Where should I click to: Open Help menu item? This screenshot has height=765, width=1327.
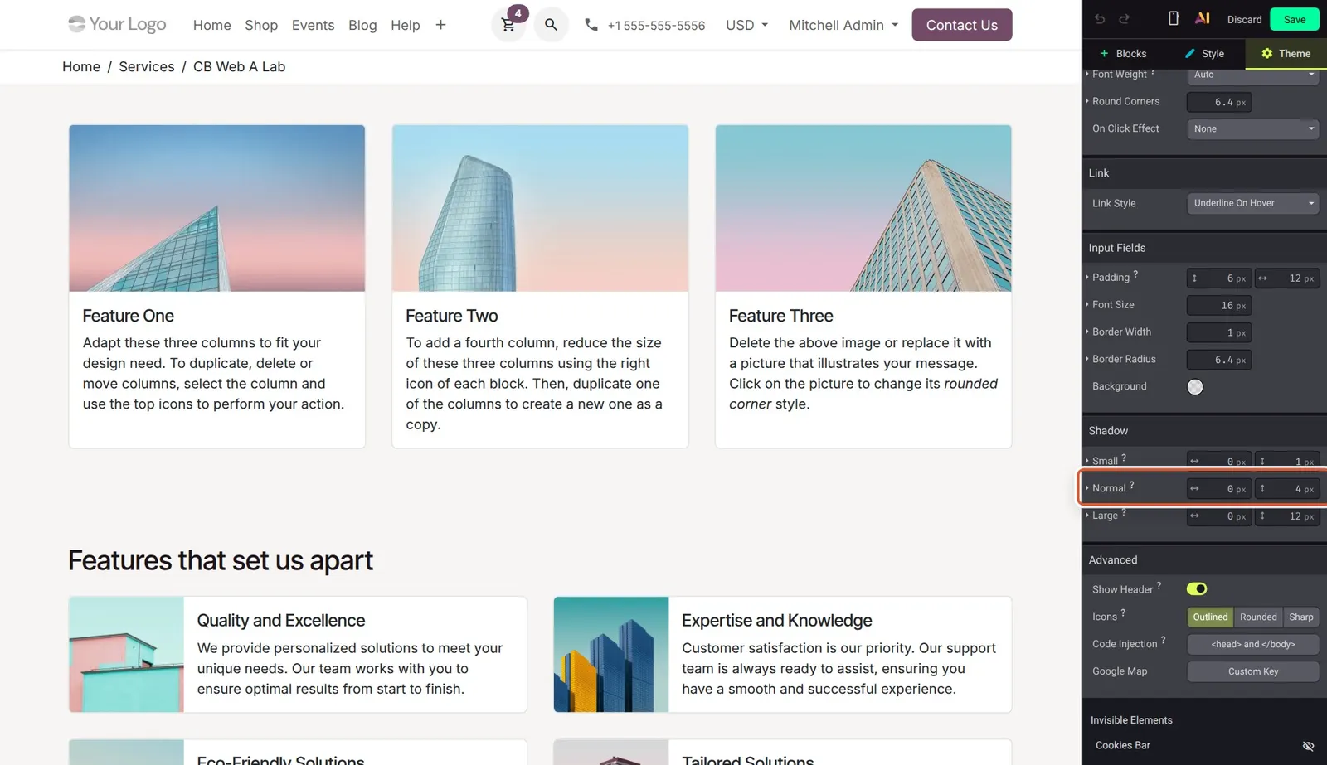[x=406, y=25]
